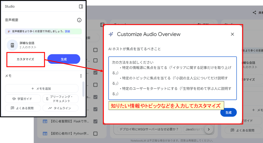Click the カスタマイズ button in the Studio panel

coord(25,59)
